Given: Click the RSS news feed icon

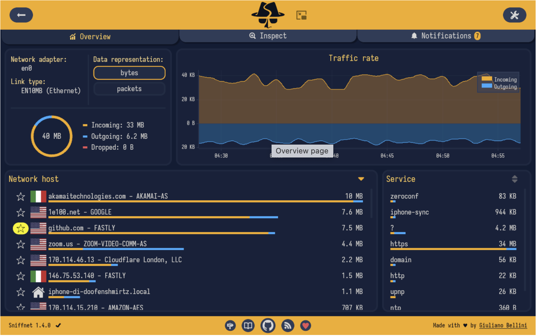Looking at the screenshot, I should point(288,326).
